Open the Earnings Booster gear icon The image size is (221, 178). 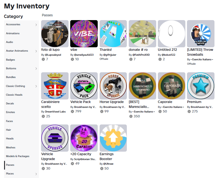point(113,138)
